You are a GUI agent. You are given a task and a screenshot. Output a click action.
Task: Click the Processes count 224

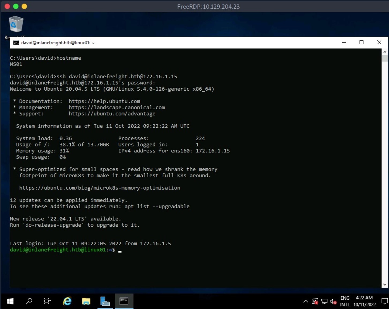pyautogui.click(x=200, y=138)
